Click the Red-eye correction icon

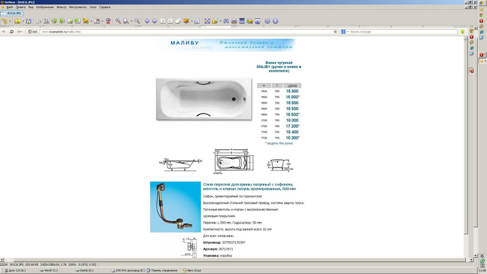108,21
